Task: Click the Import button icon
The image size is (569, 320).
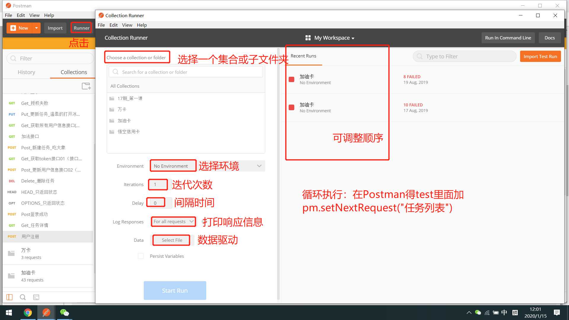Action: point(55,28)
